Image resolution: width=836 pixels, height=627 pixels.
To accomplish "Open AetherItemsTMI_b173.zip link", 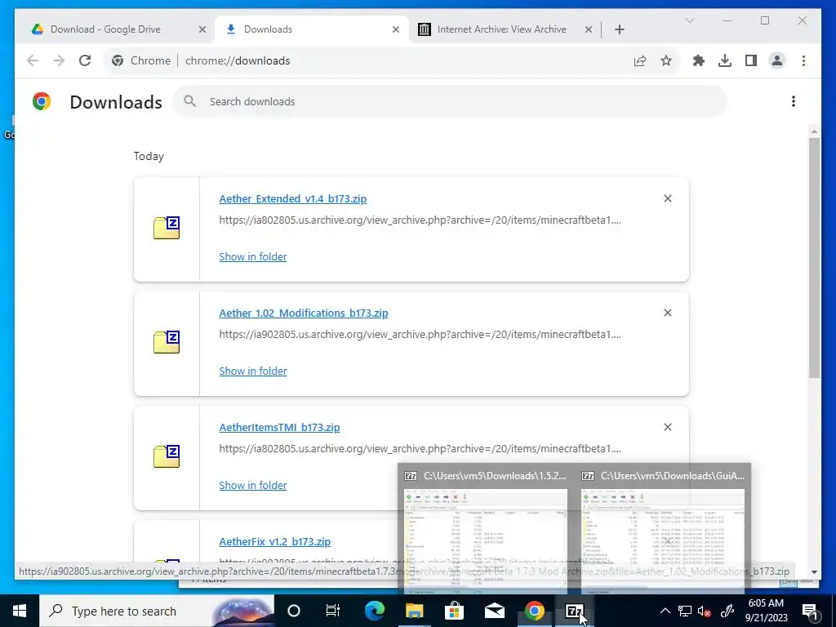I will pos(279,427).
